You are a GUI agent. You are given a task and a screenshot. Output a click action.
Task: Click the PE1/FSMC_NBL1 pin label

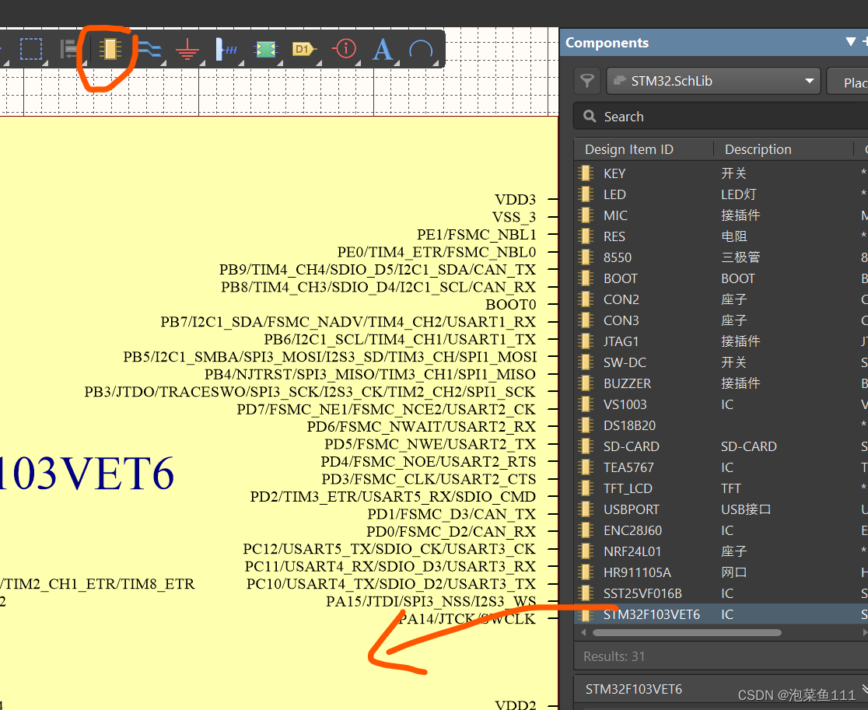coord(476,235)
